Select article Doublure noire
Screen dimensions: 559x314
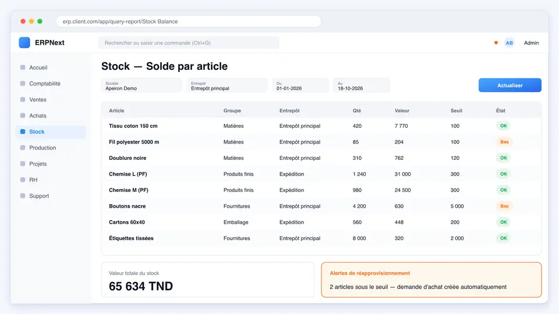click(x=128, y=158)
